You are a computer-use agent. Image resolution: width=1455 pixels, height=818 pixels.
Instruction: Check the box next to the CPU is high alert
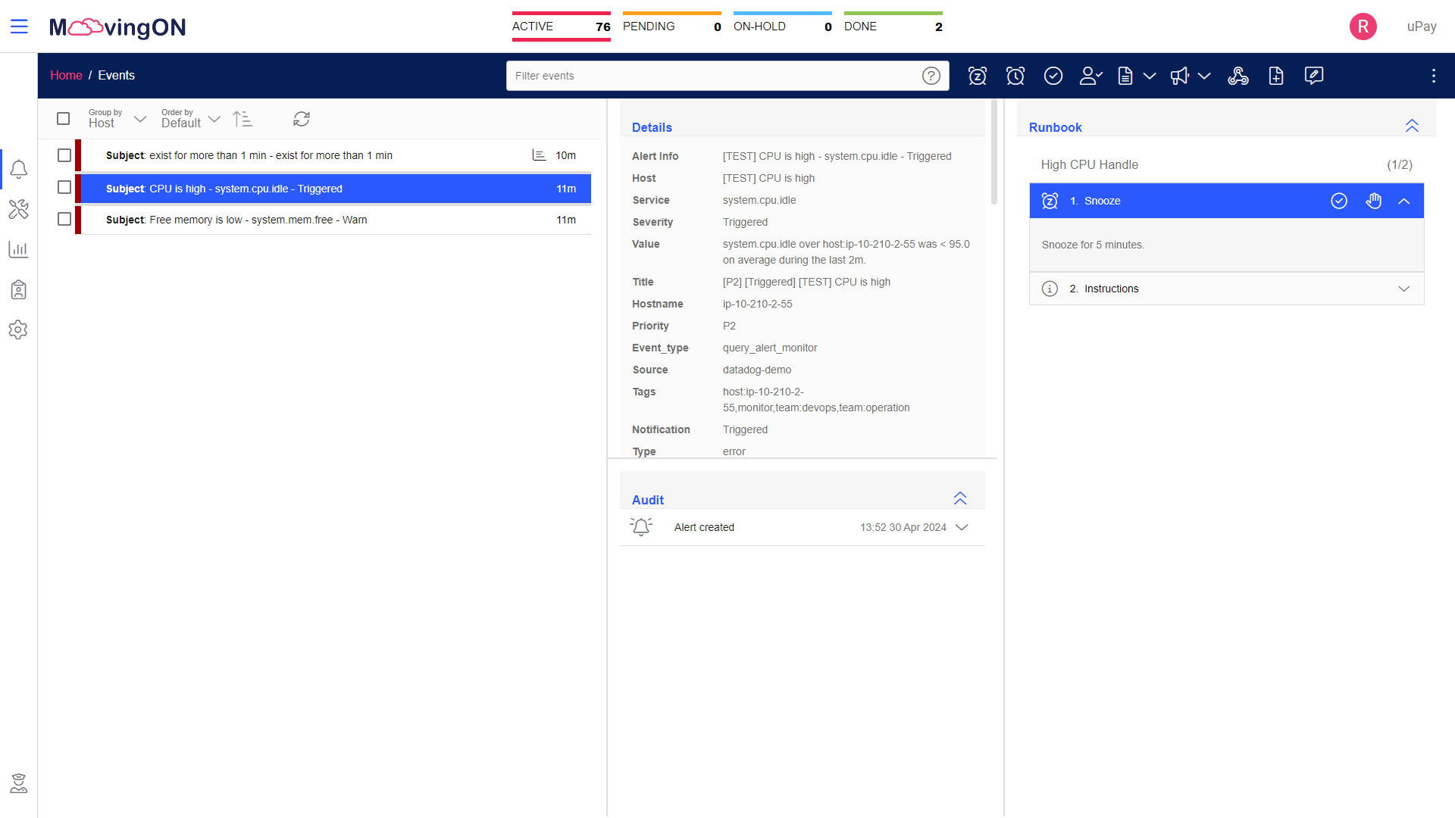pyautogui.click(x=64, y=187)
